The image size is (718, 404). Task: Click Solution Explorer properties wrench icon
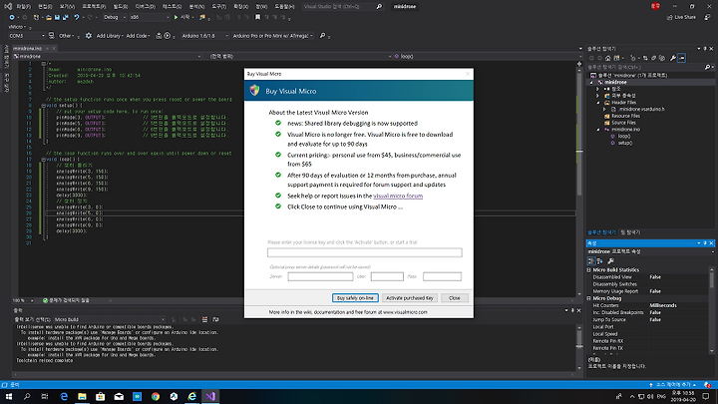[673, 58]
